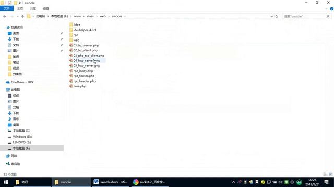
Task: Select file rpc_footer.php
Action: coord(82,76)
